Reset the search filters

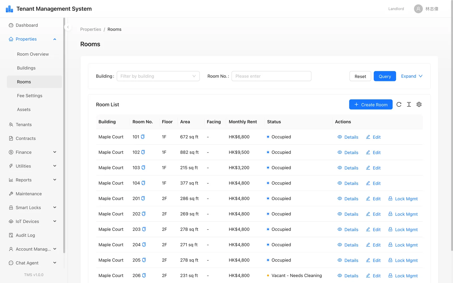360,76
